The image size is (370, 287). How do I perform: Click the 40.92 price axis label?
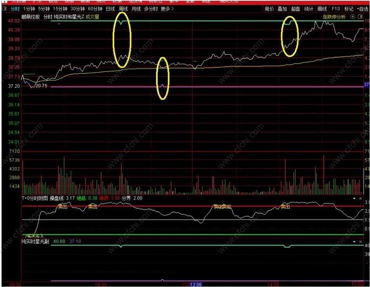pos(14,21)
